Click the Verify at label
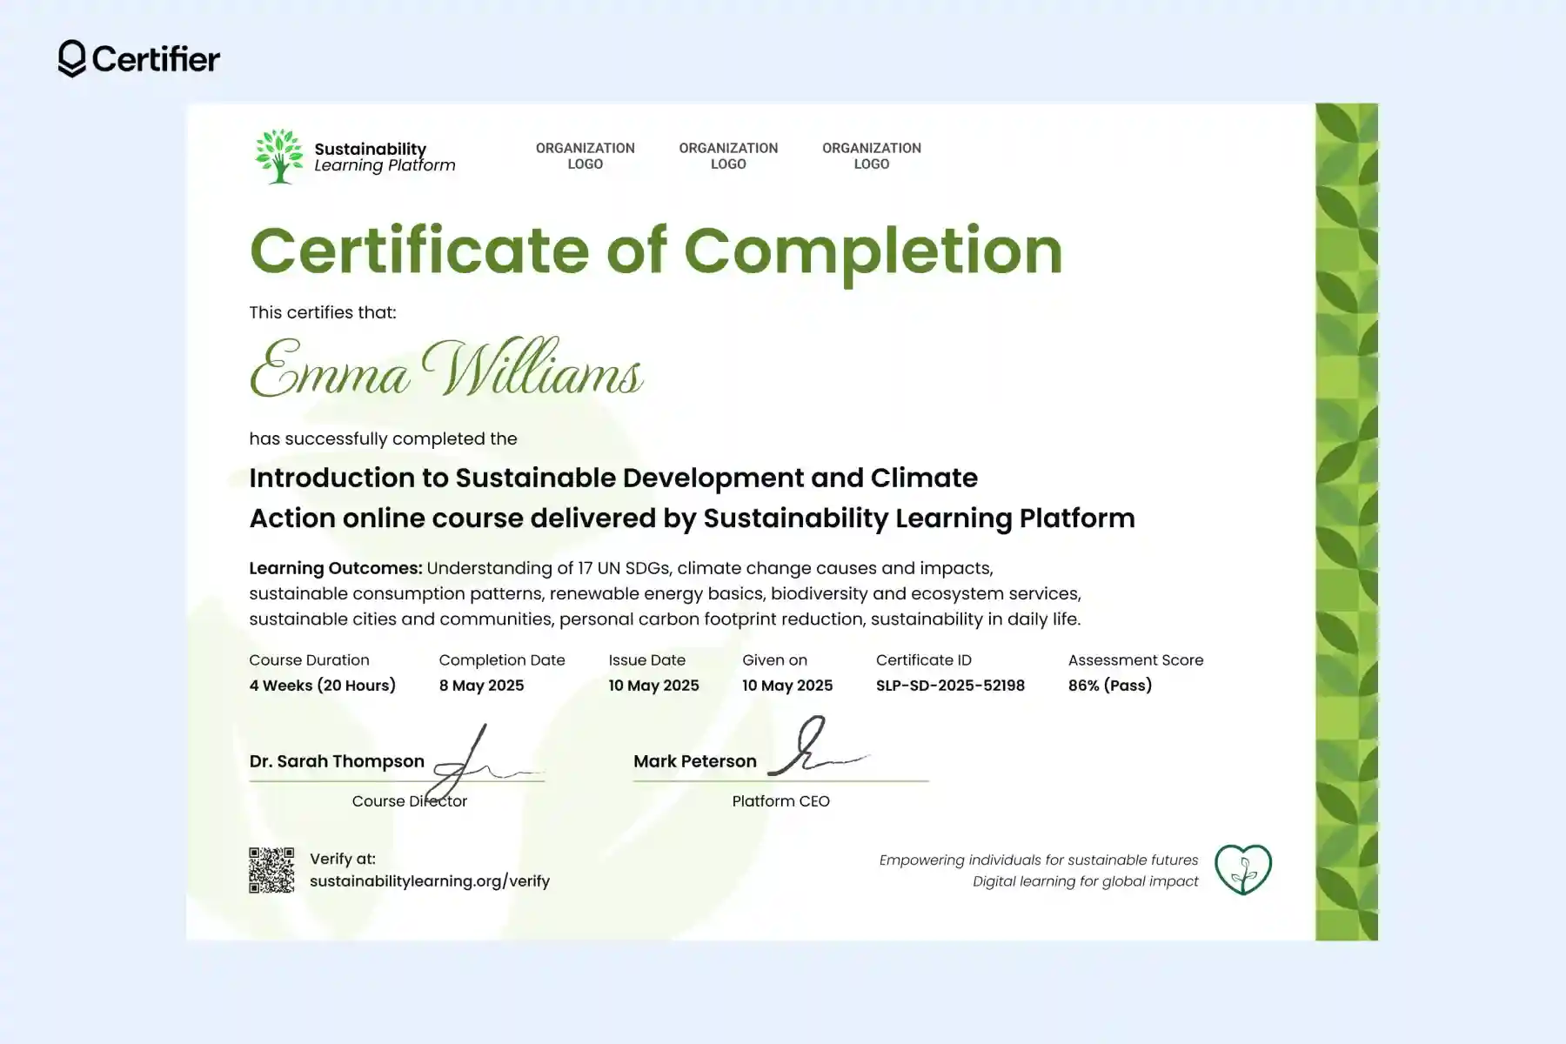1566x1044 pixels. click(x=343, y=858)
